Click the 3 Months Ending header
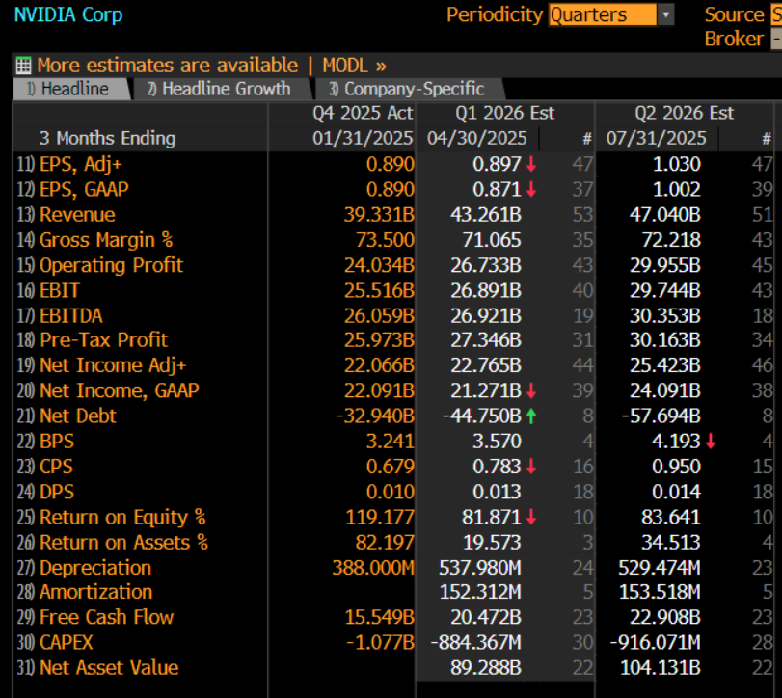782x698 pixels. click(107, 138)
